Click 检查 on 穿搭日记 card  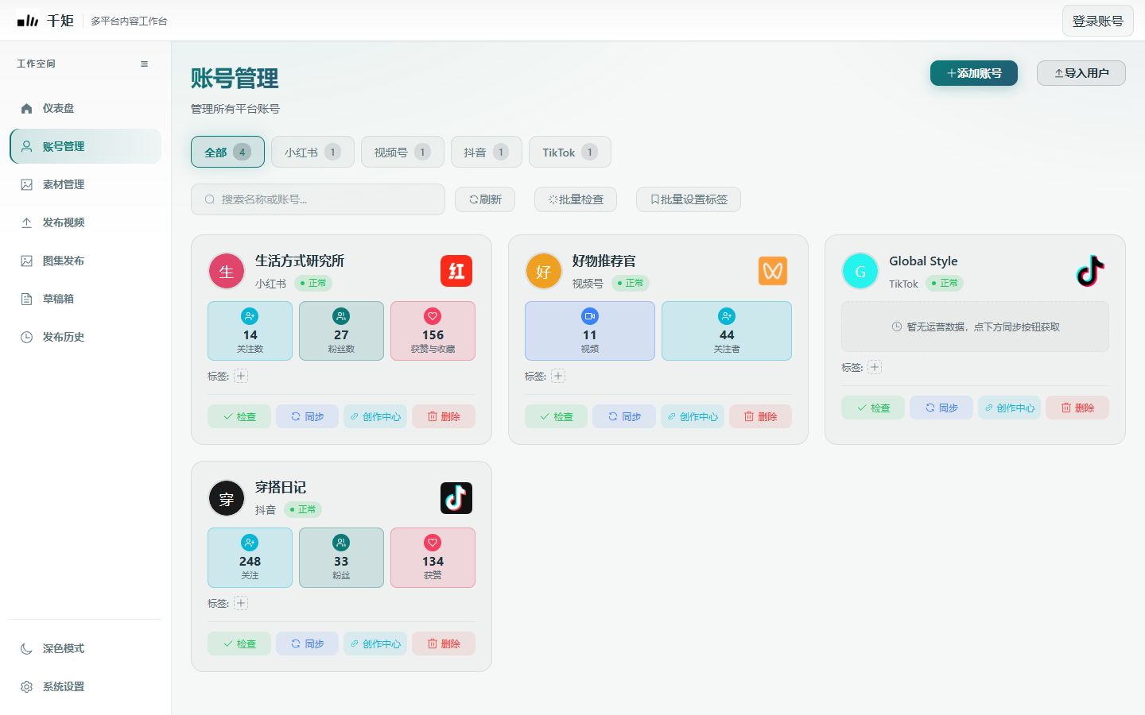pos(239,643)
